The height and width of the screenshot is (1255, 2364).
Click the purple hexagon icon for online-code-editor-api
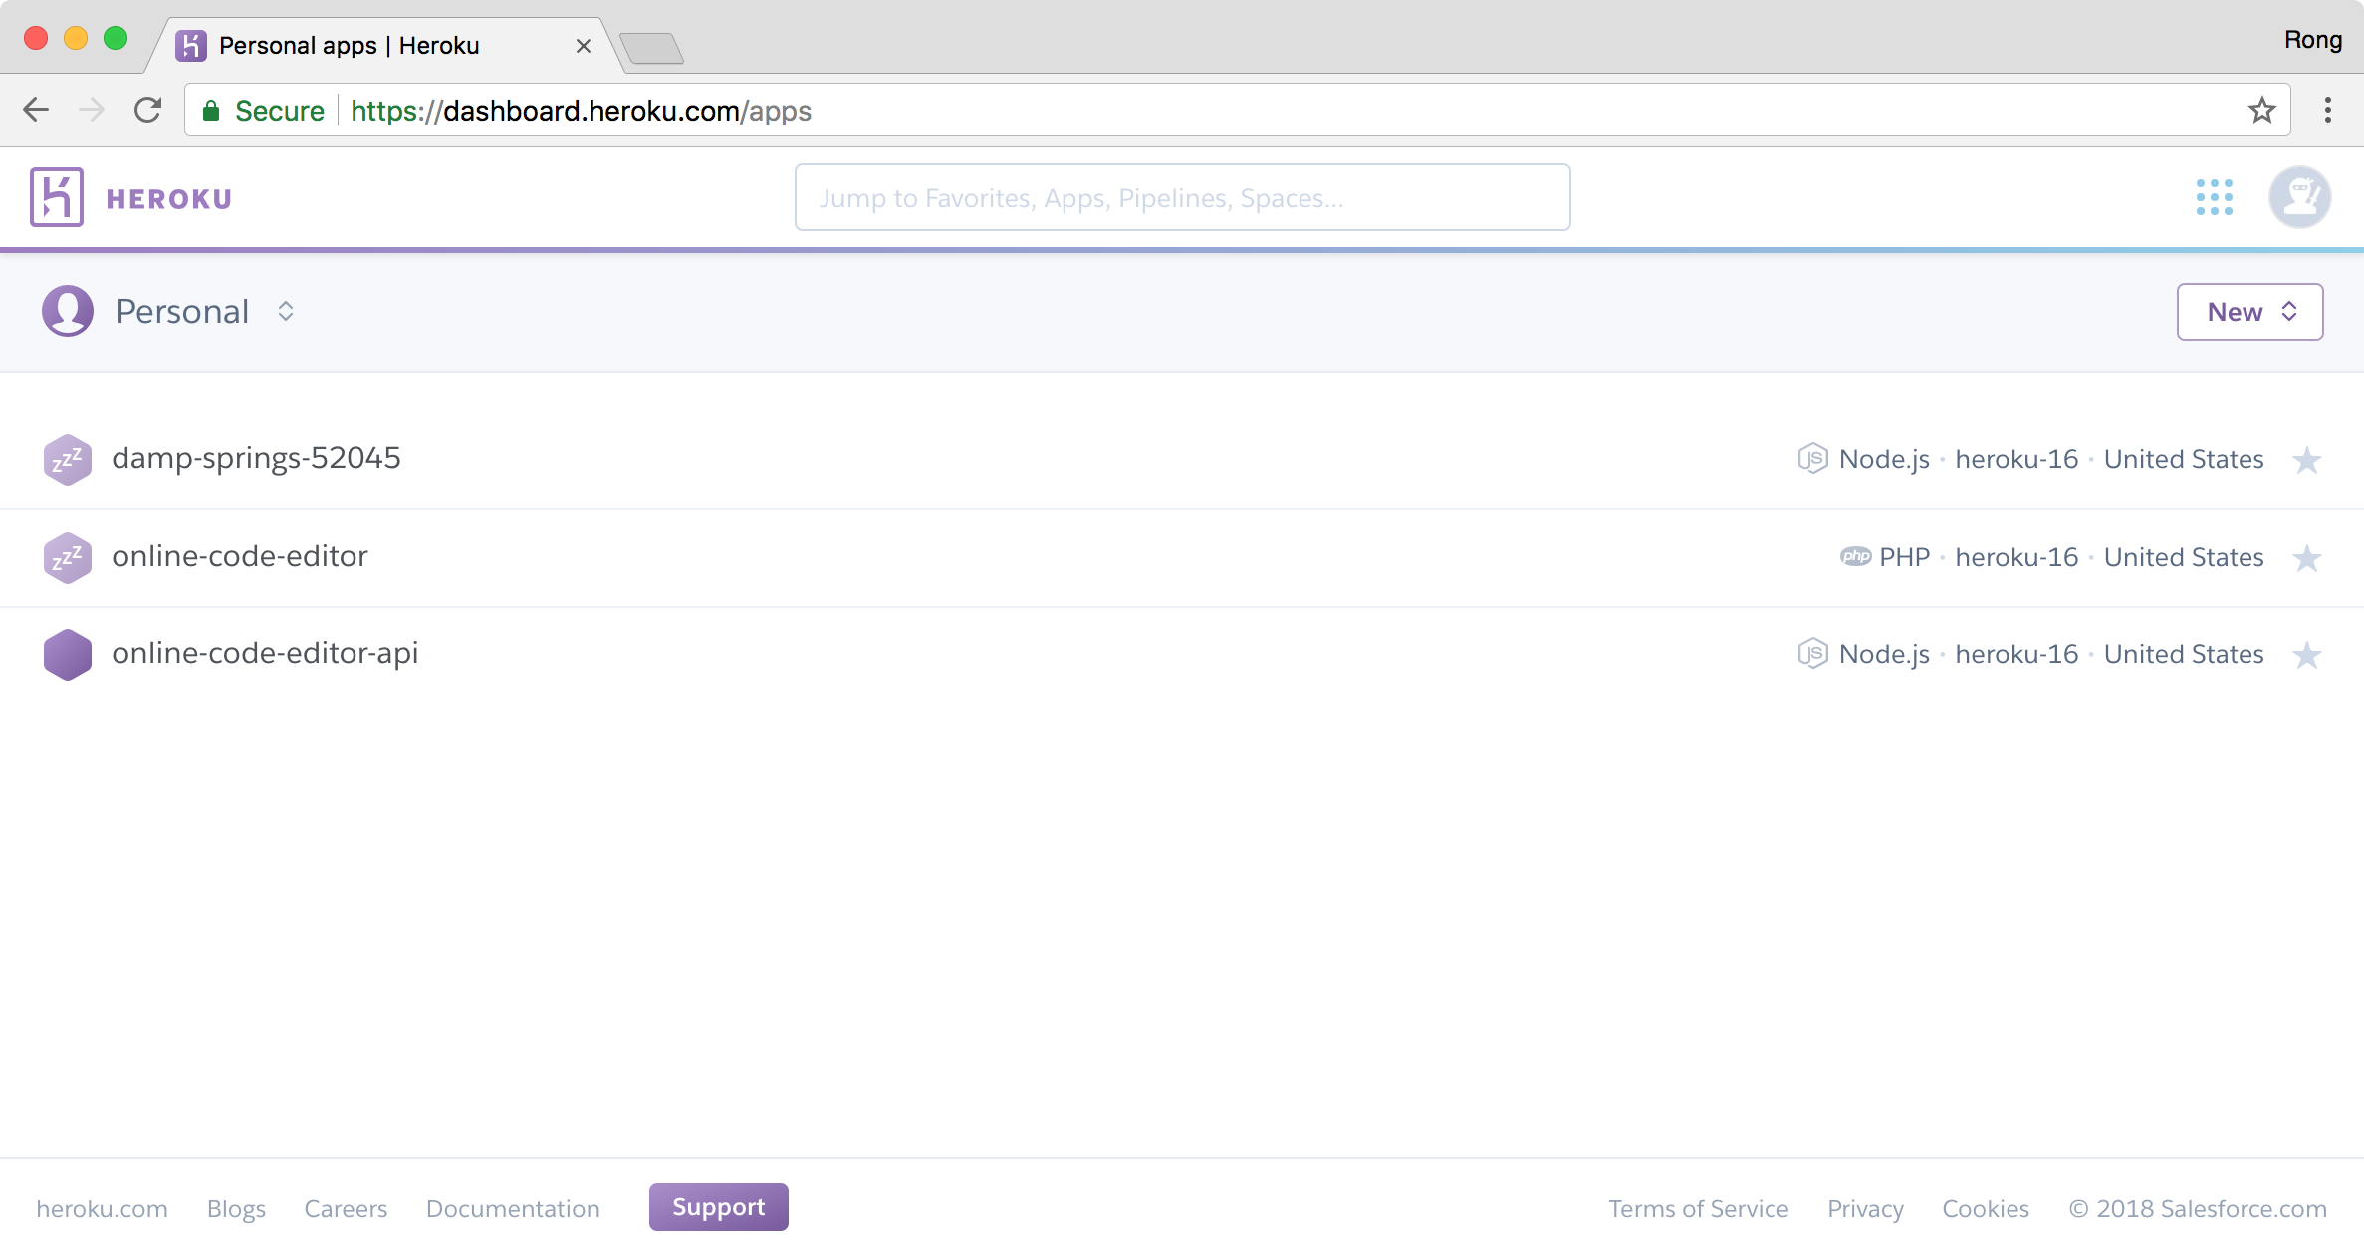coord(68,654)
